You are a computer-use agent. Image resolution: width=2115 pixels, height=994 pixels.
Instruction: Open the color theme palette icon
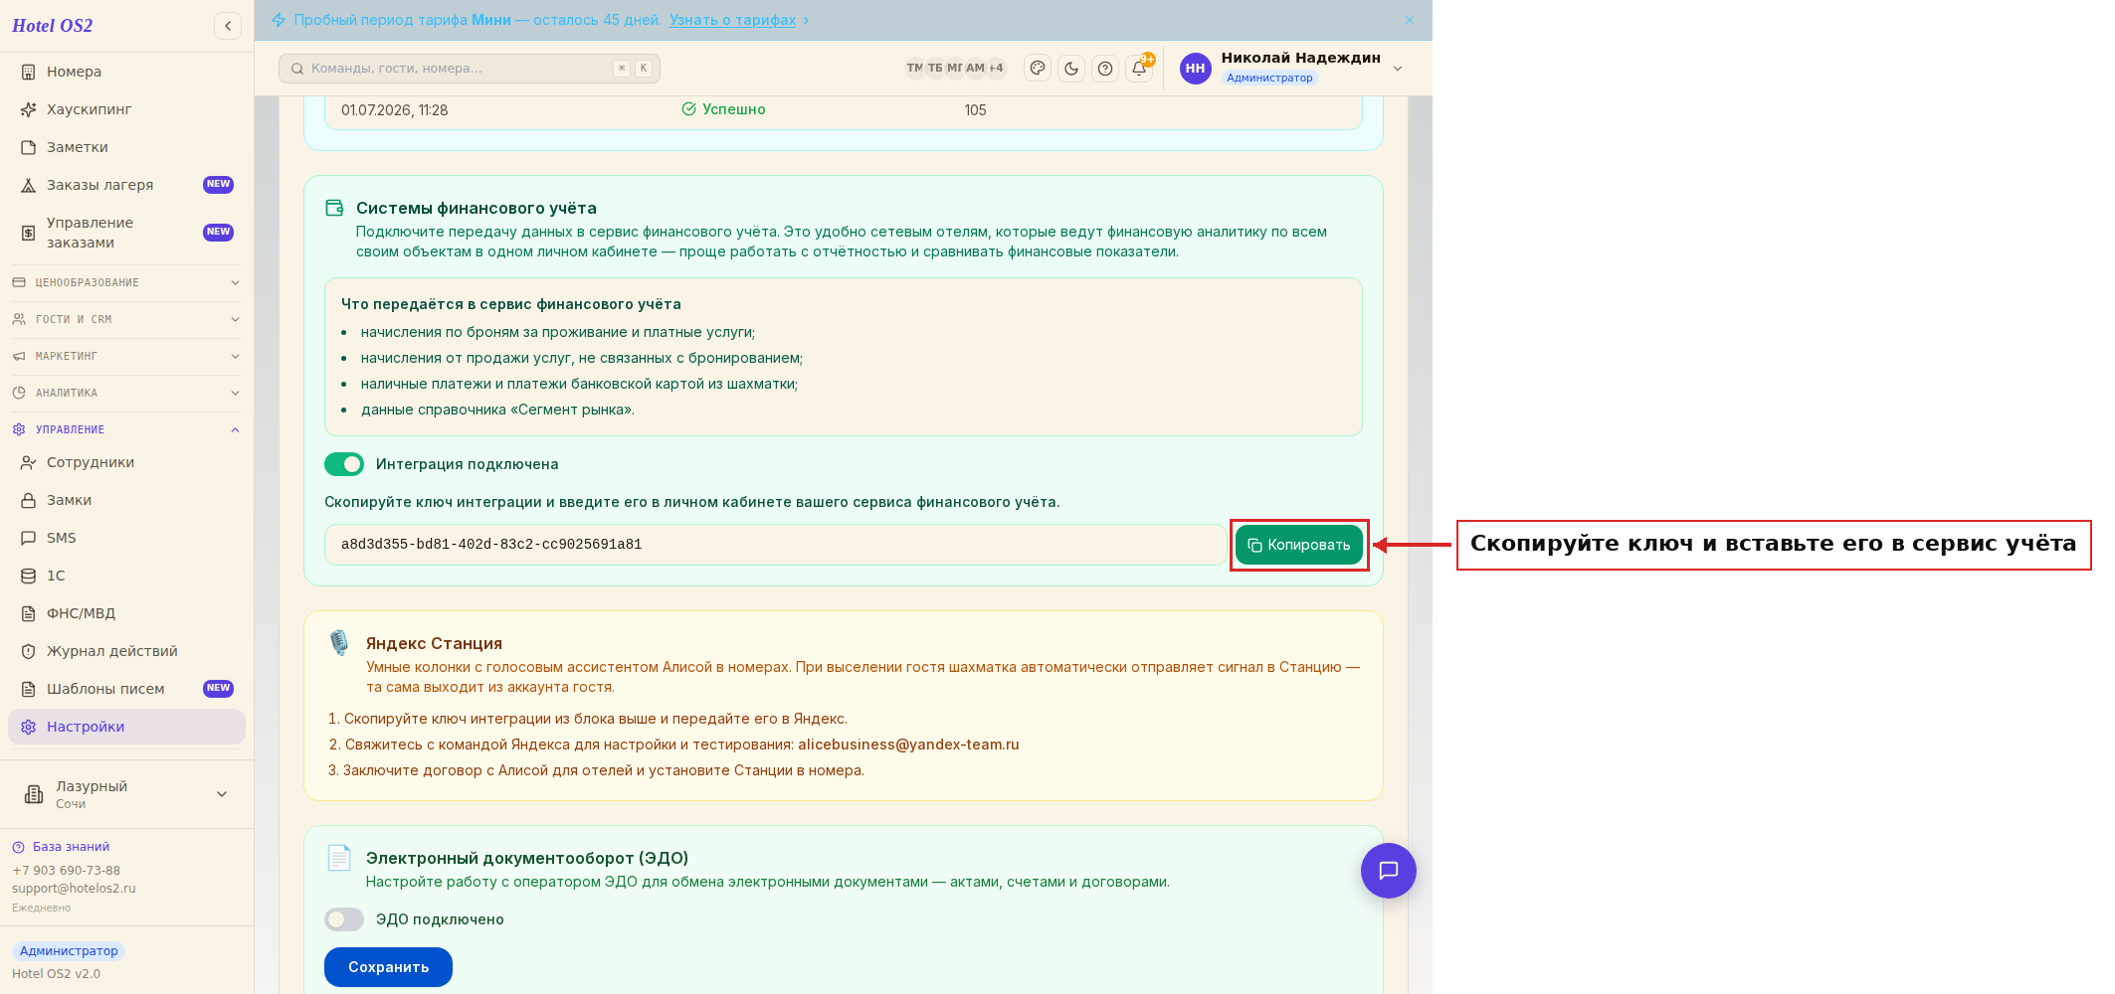click(x=1038, y=69)
